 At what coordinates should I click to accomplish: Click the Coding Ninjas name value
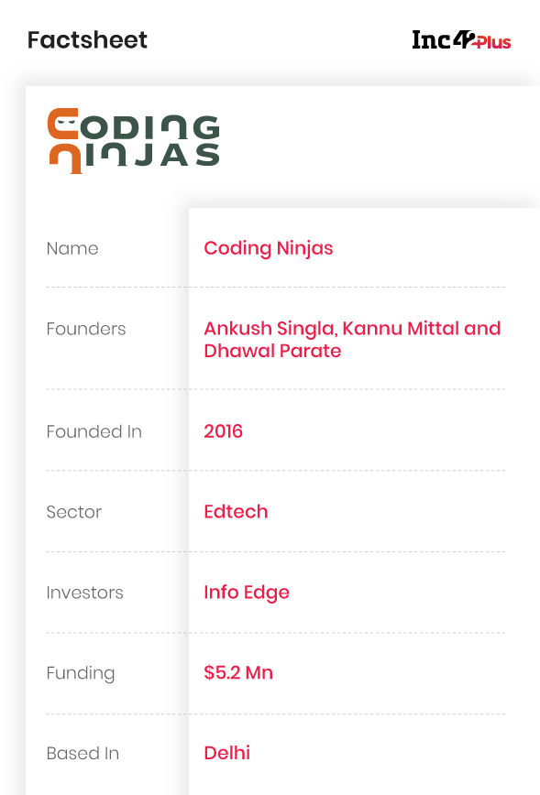click(269, 248)
